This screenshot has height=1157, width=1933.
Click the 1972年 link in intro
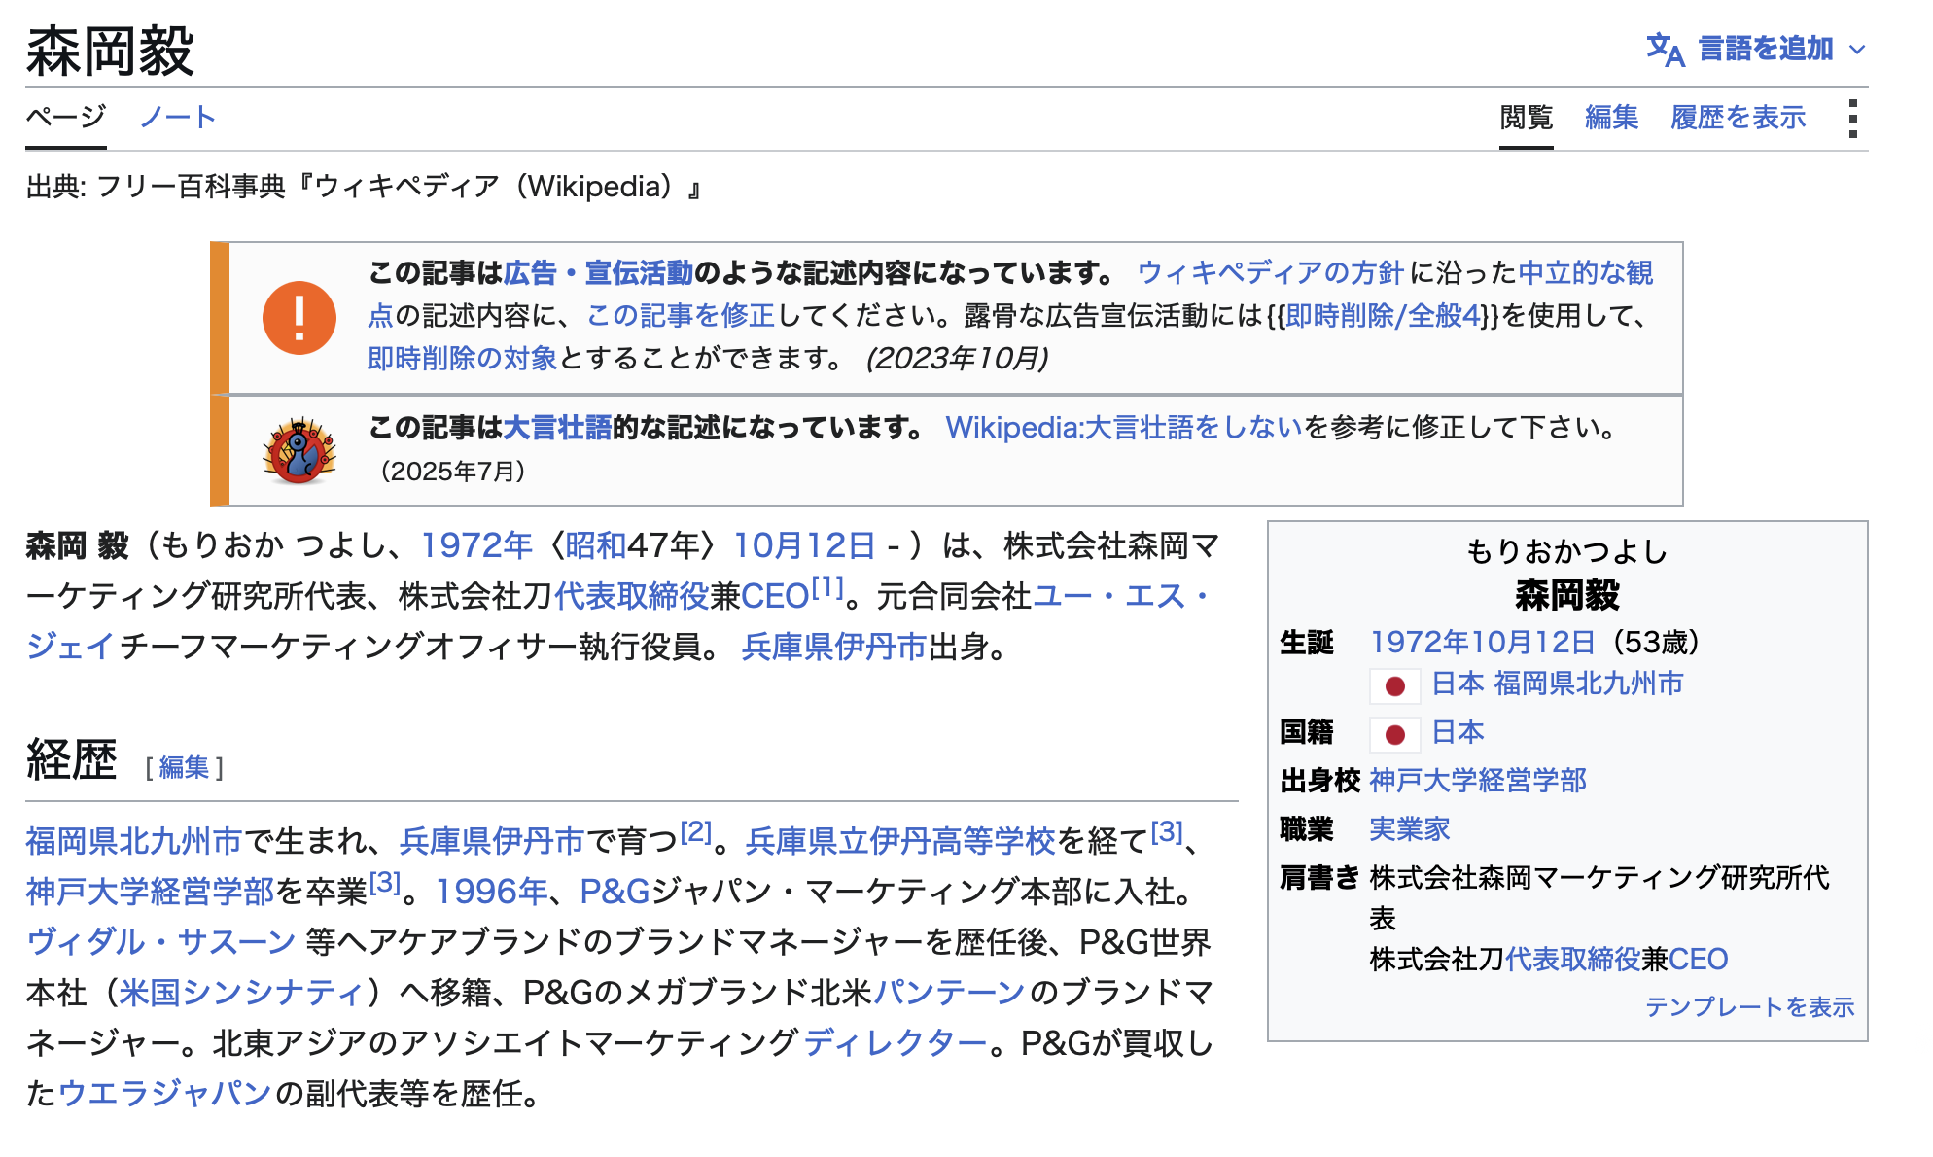476,545
